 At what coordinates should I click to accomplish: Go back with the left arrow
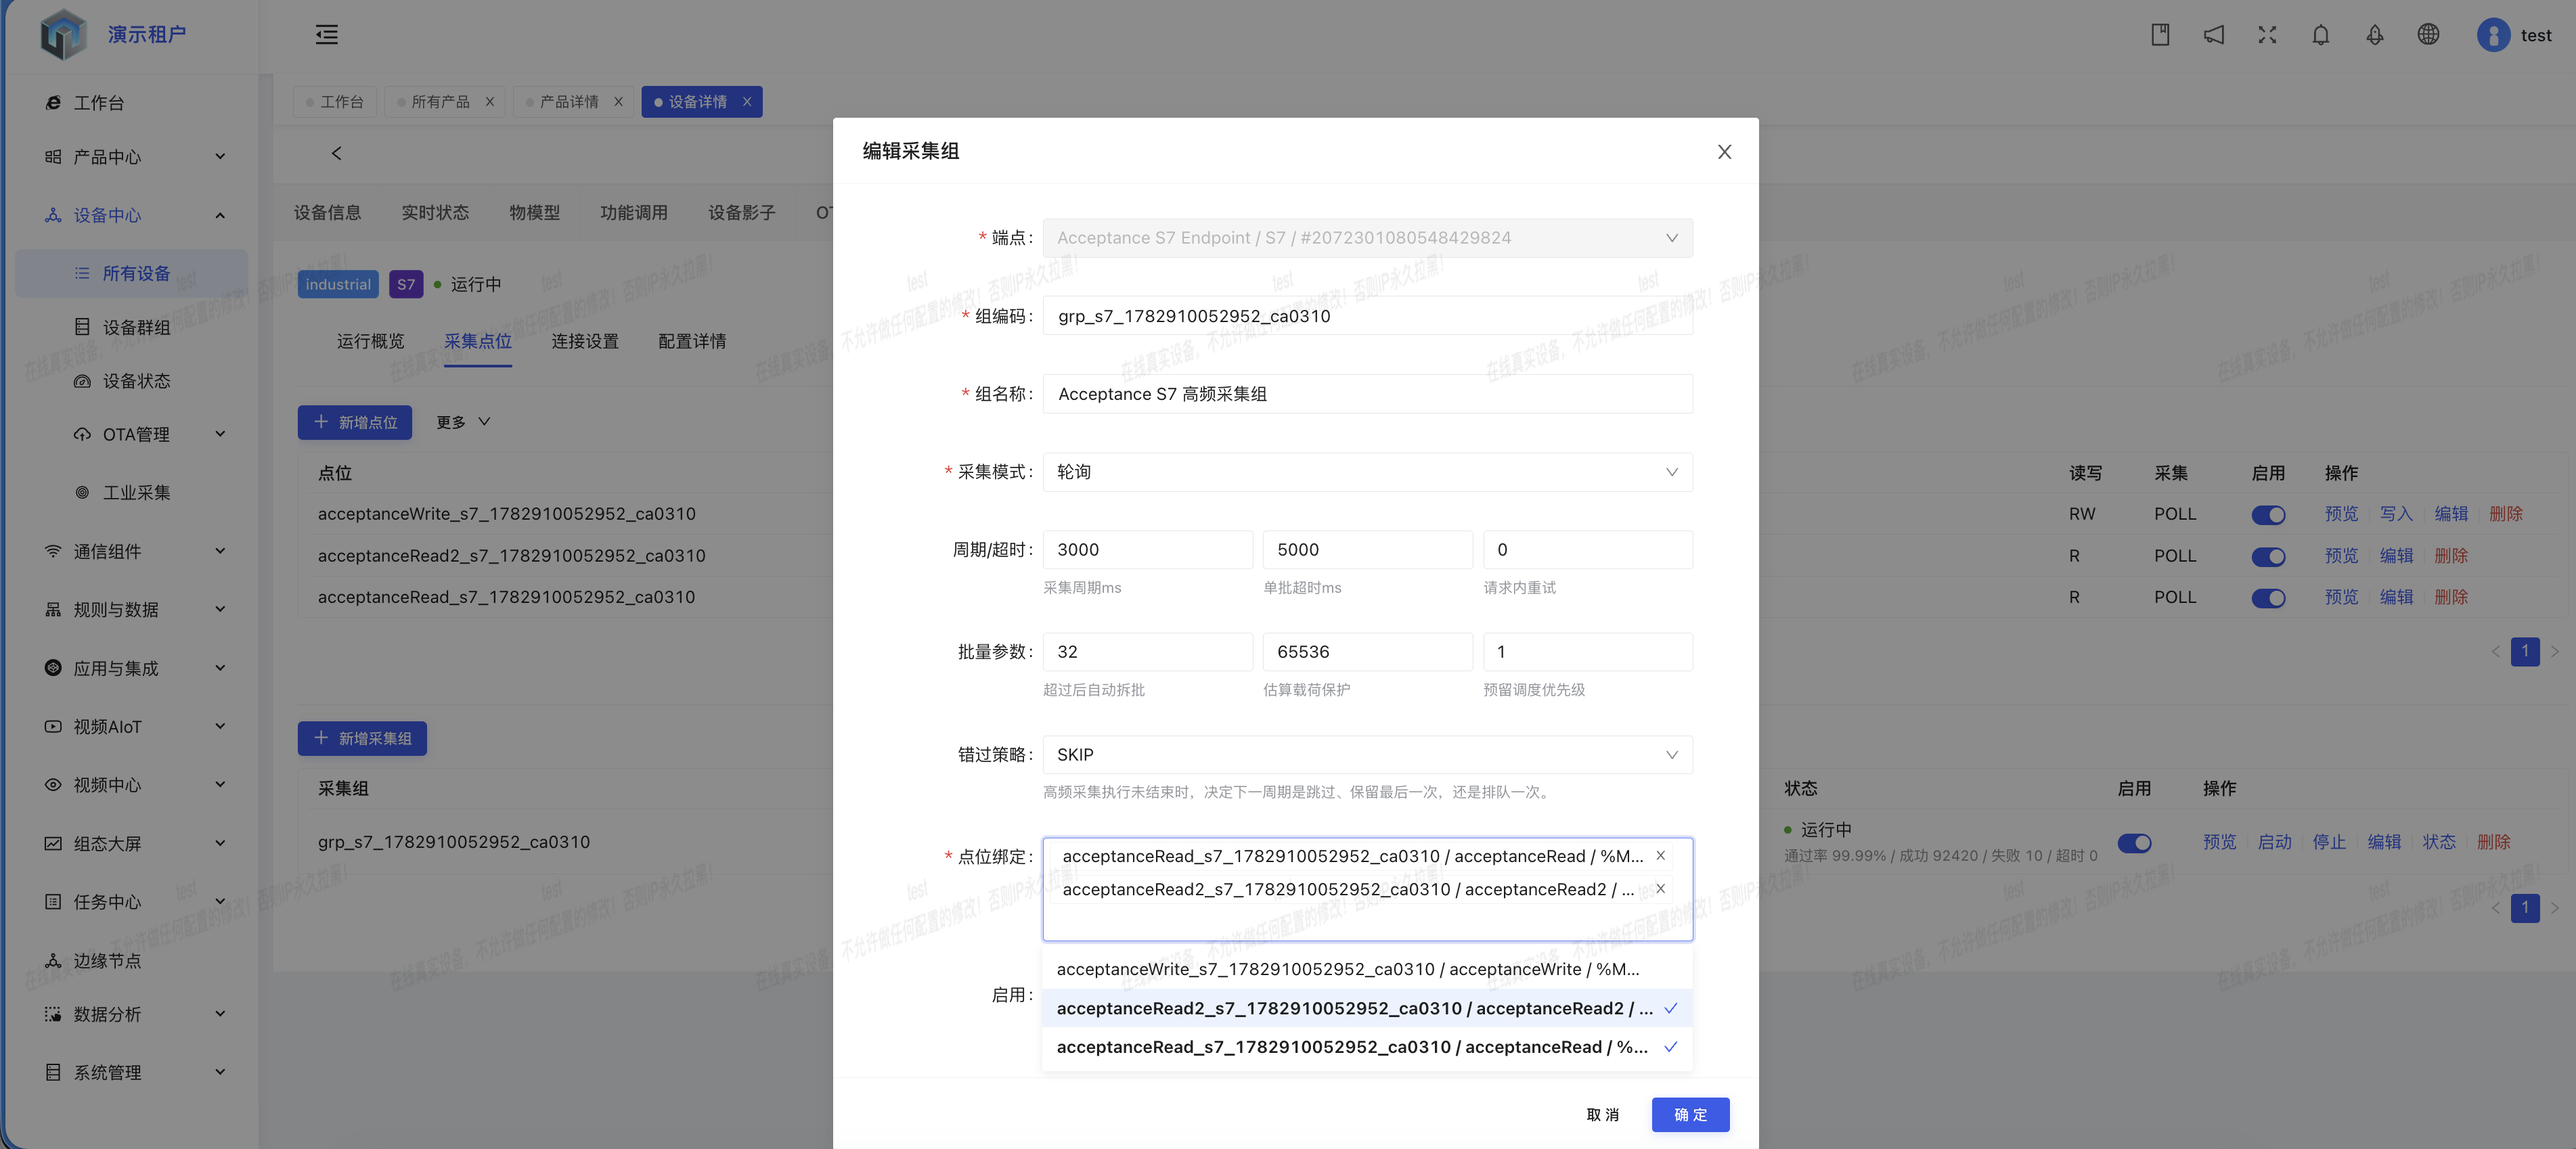[x=336, y=153]
